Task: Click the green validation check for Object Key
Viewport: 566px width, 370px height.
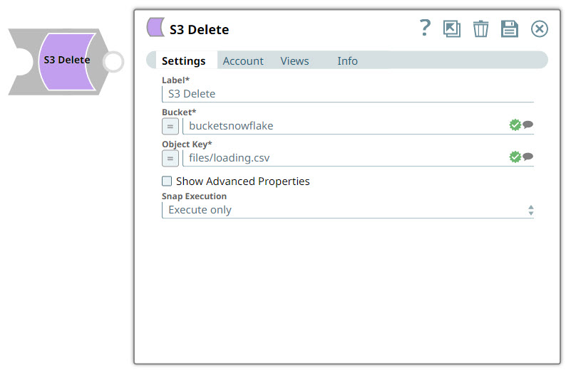Action: [515, 157]
